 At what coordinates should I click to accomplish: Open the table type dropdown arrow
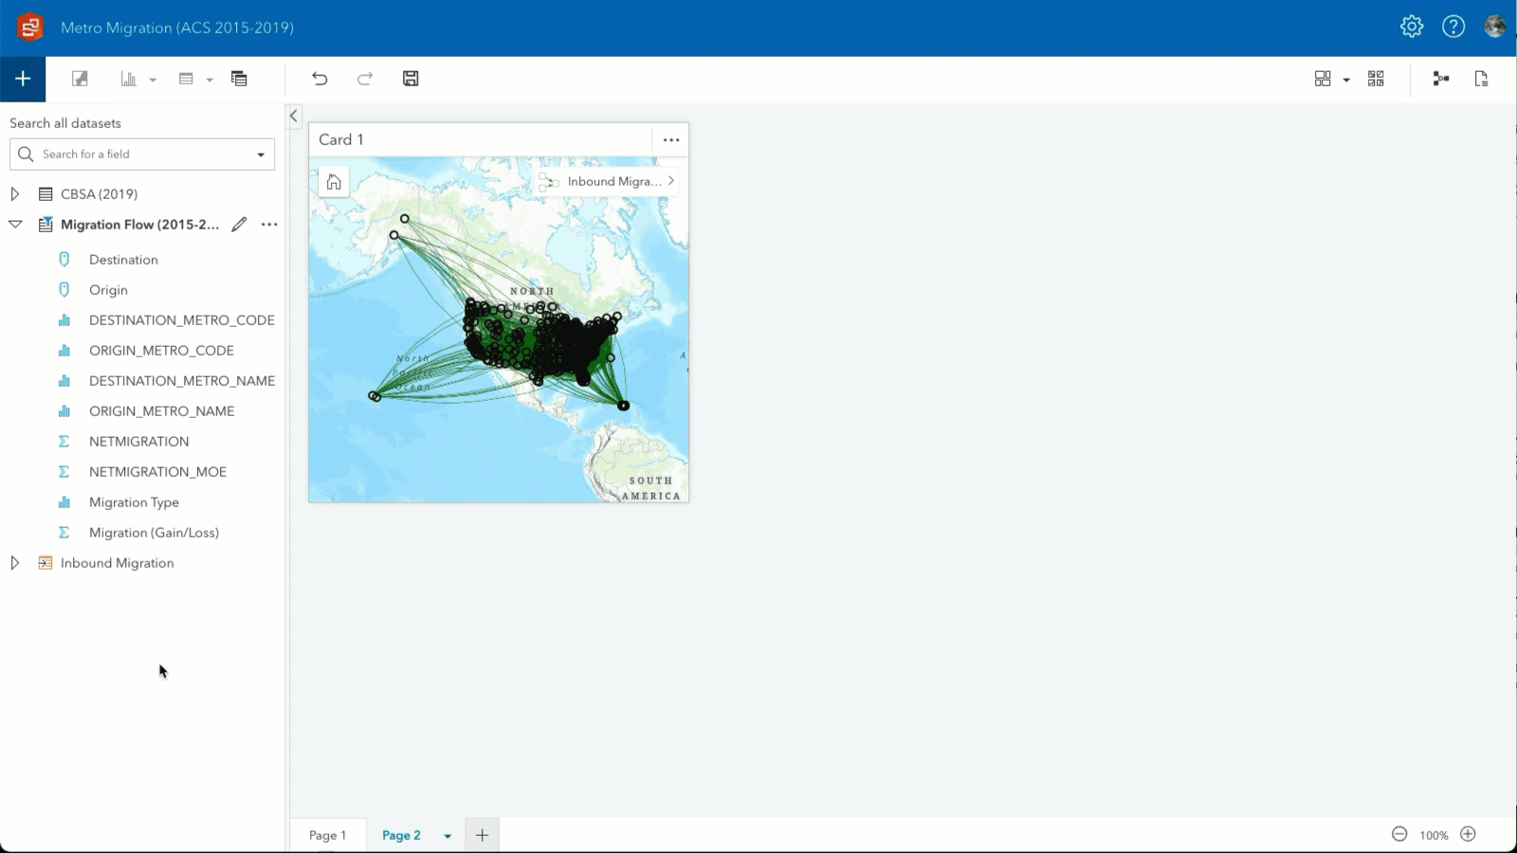click(210, 80)
